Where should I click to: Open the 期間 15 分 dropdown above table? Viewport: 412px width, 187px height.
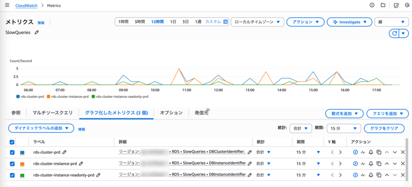coord(344,128)
